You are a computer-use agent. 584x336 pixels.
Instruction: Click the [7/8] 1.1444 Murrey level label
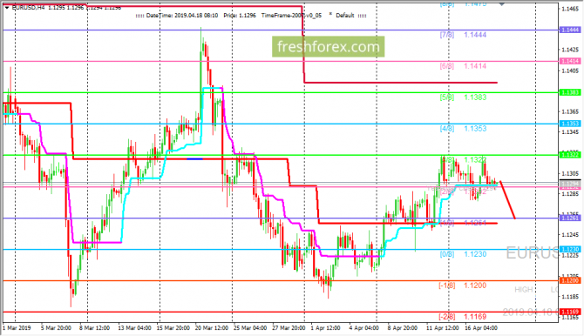(463, 35)
